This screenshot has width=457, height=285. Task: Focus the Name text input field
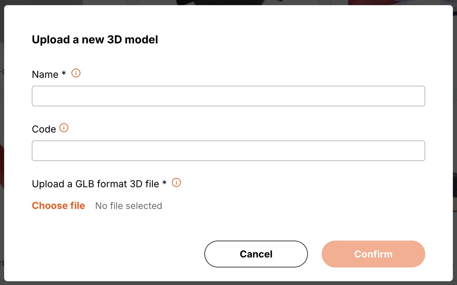(x=228, y=96)
